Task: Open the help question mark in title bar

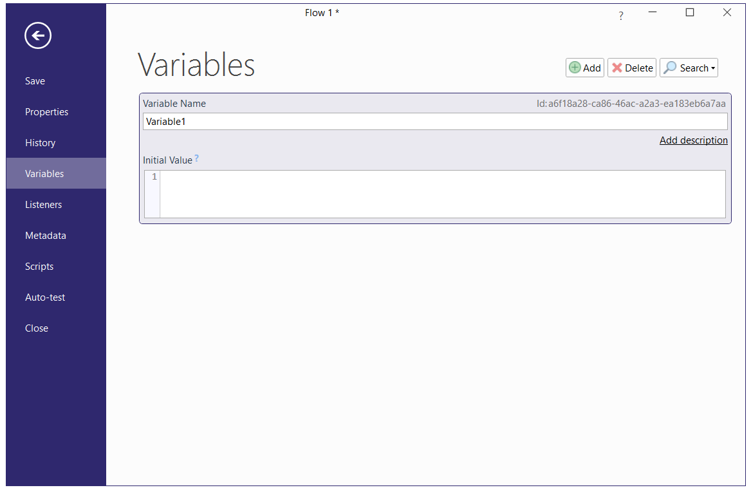Action: (621, 16)
